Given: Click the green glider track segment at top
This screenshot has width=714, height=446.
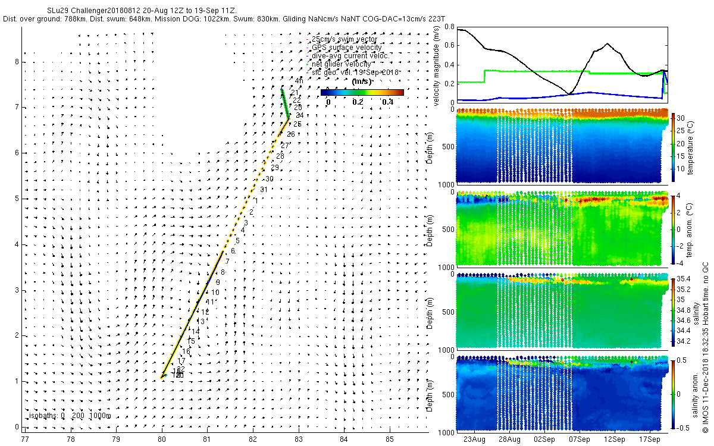Looking at the screenshot, I should click(285, 104).
